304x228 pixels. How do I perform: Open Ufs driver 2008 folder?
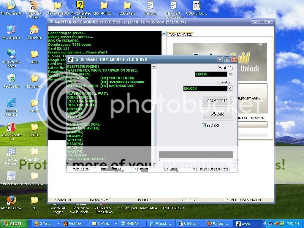click(x=58, y=8)
